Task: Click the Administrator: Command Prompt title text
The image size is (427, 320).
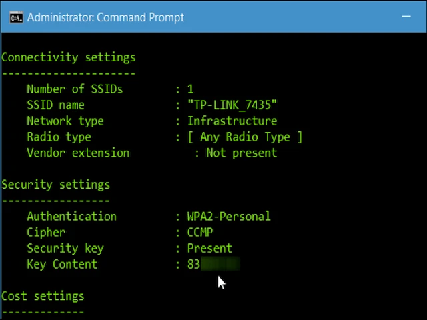Action: coord(106,17)
